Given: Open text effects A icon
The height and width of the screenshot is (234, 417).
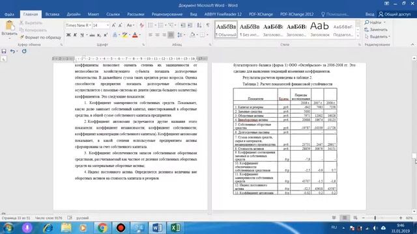Looking at the screenshot, I should click(115, 34).
